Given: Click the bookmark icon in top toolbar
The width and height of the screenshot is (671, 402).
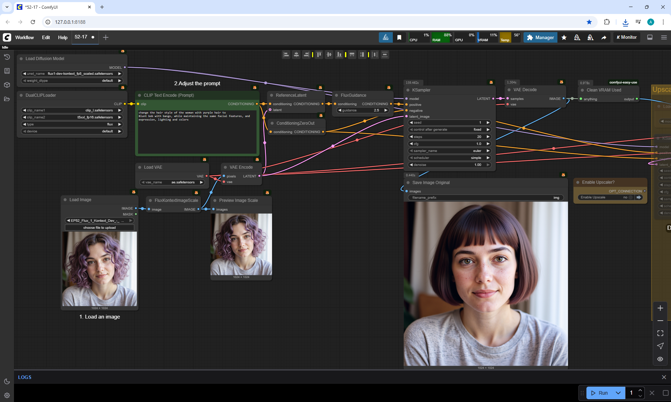Looking at the screenshot, I should (399, 37).
